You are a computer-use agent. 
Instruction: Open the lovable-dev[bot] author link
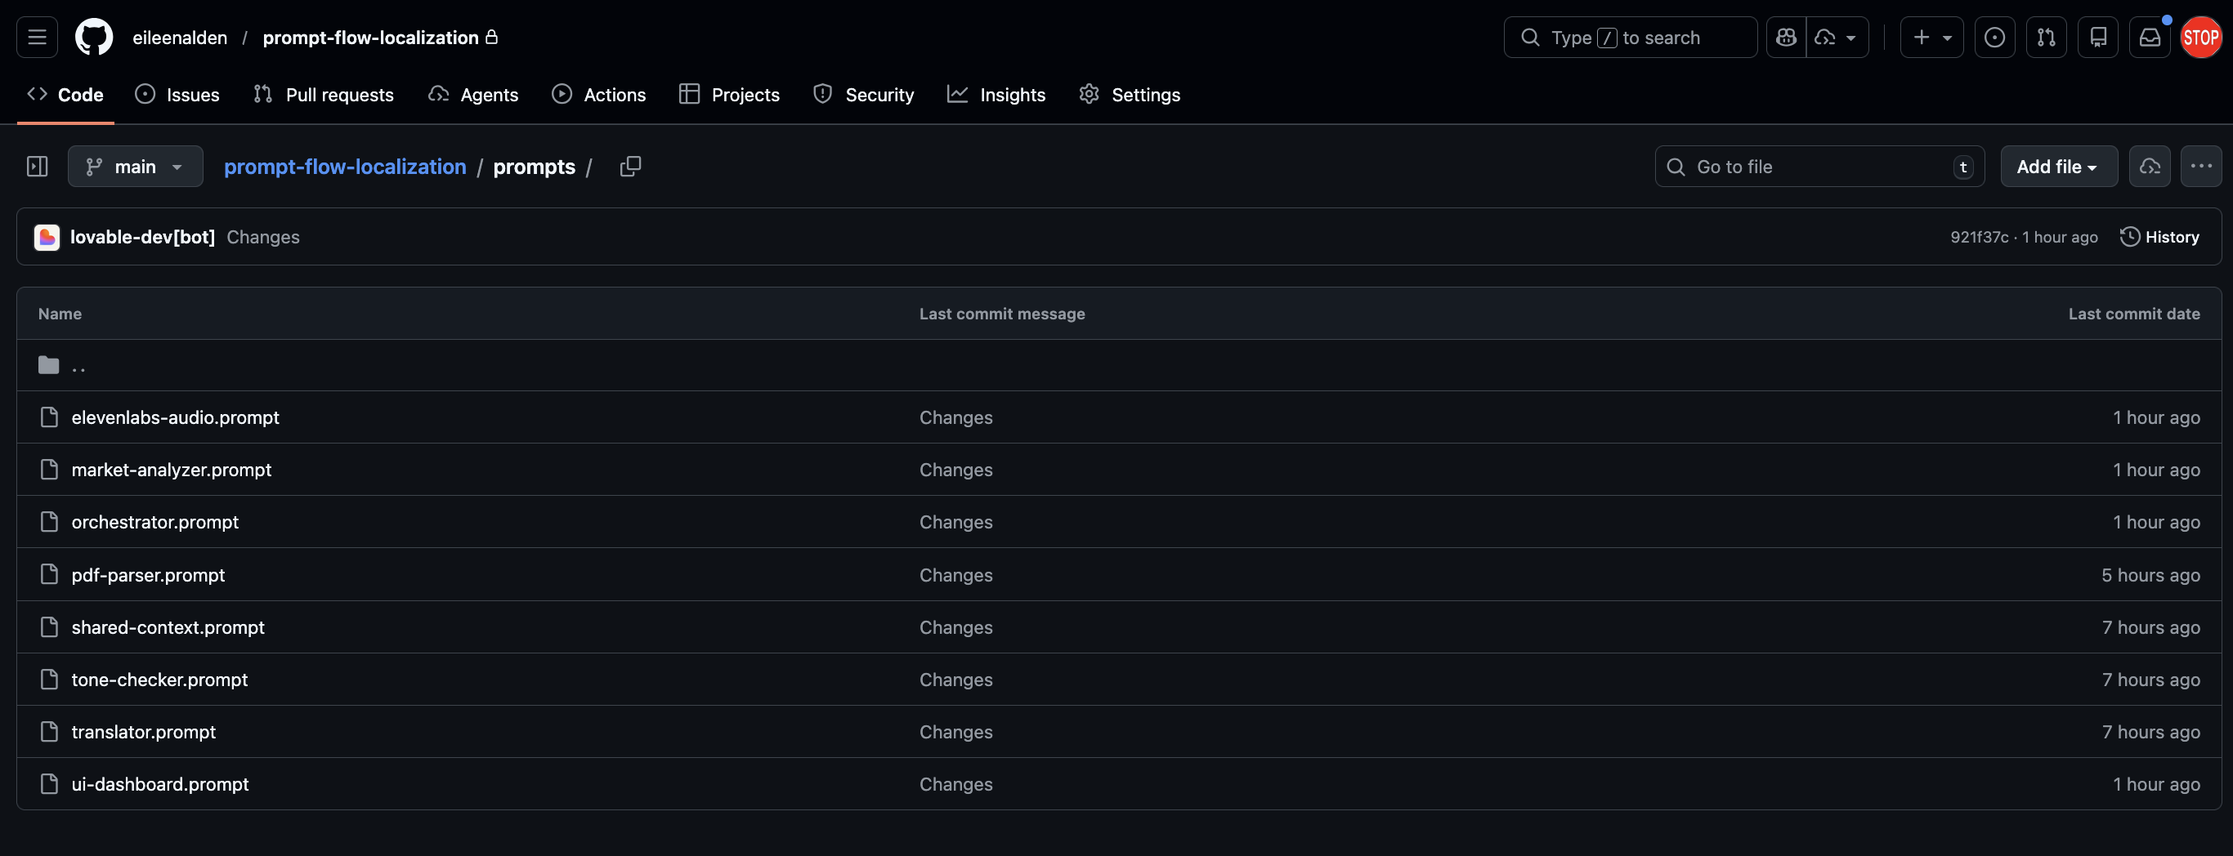142,237
